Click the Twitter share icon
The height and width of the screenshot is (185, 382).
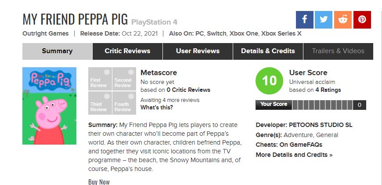324,20
